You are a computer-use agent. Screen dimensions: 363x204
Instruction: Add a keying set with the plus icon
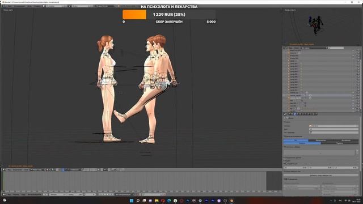click(x=357, y=151)
